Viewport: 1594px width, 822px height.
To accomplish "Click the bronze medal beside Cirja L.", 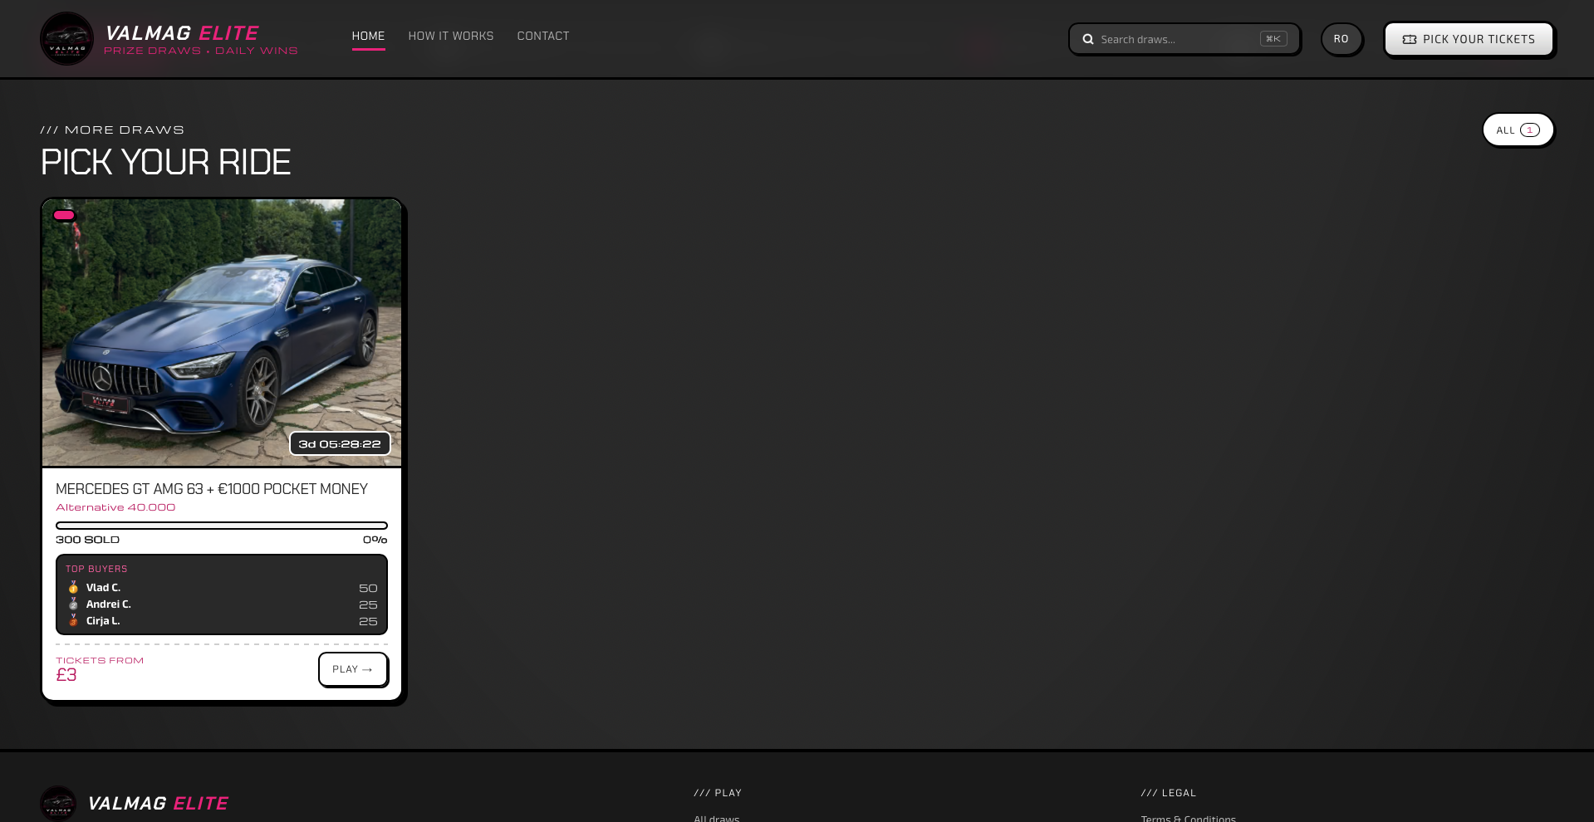I will [73, 620].
